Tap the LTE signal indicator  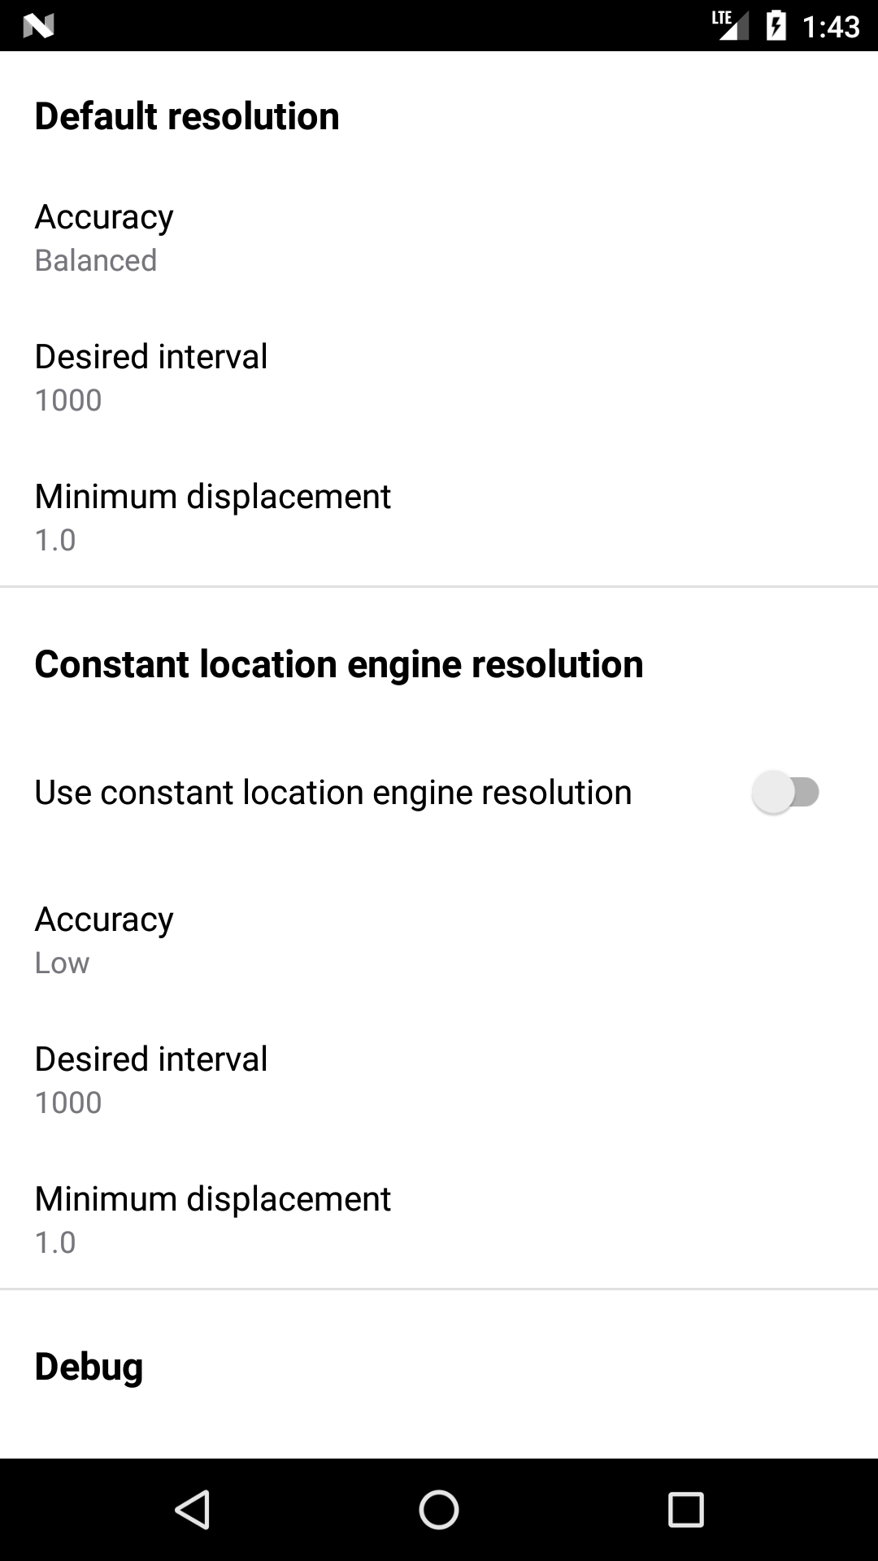(x=729, y=24)
